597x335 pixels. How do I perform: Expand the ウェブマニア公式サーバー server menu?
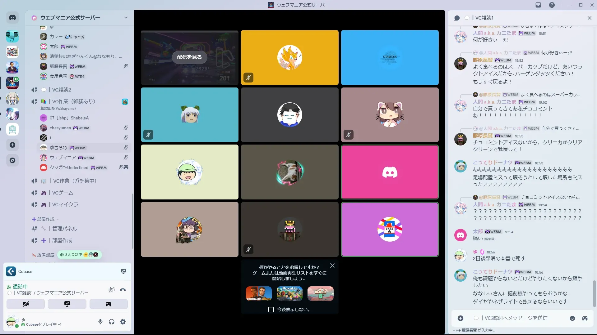pos(126,18)
